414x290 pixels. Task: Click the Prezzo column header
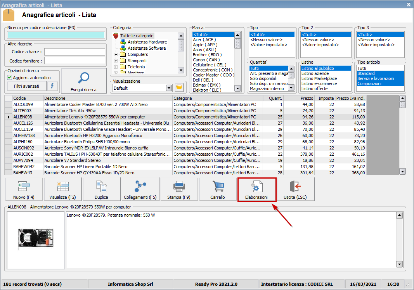click(299, 98)
